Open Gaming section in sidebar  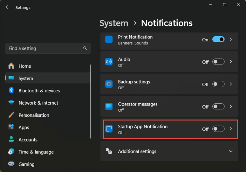click(x=48, y=164)
